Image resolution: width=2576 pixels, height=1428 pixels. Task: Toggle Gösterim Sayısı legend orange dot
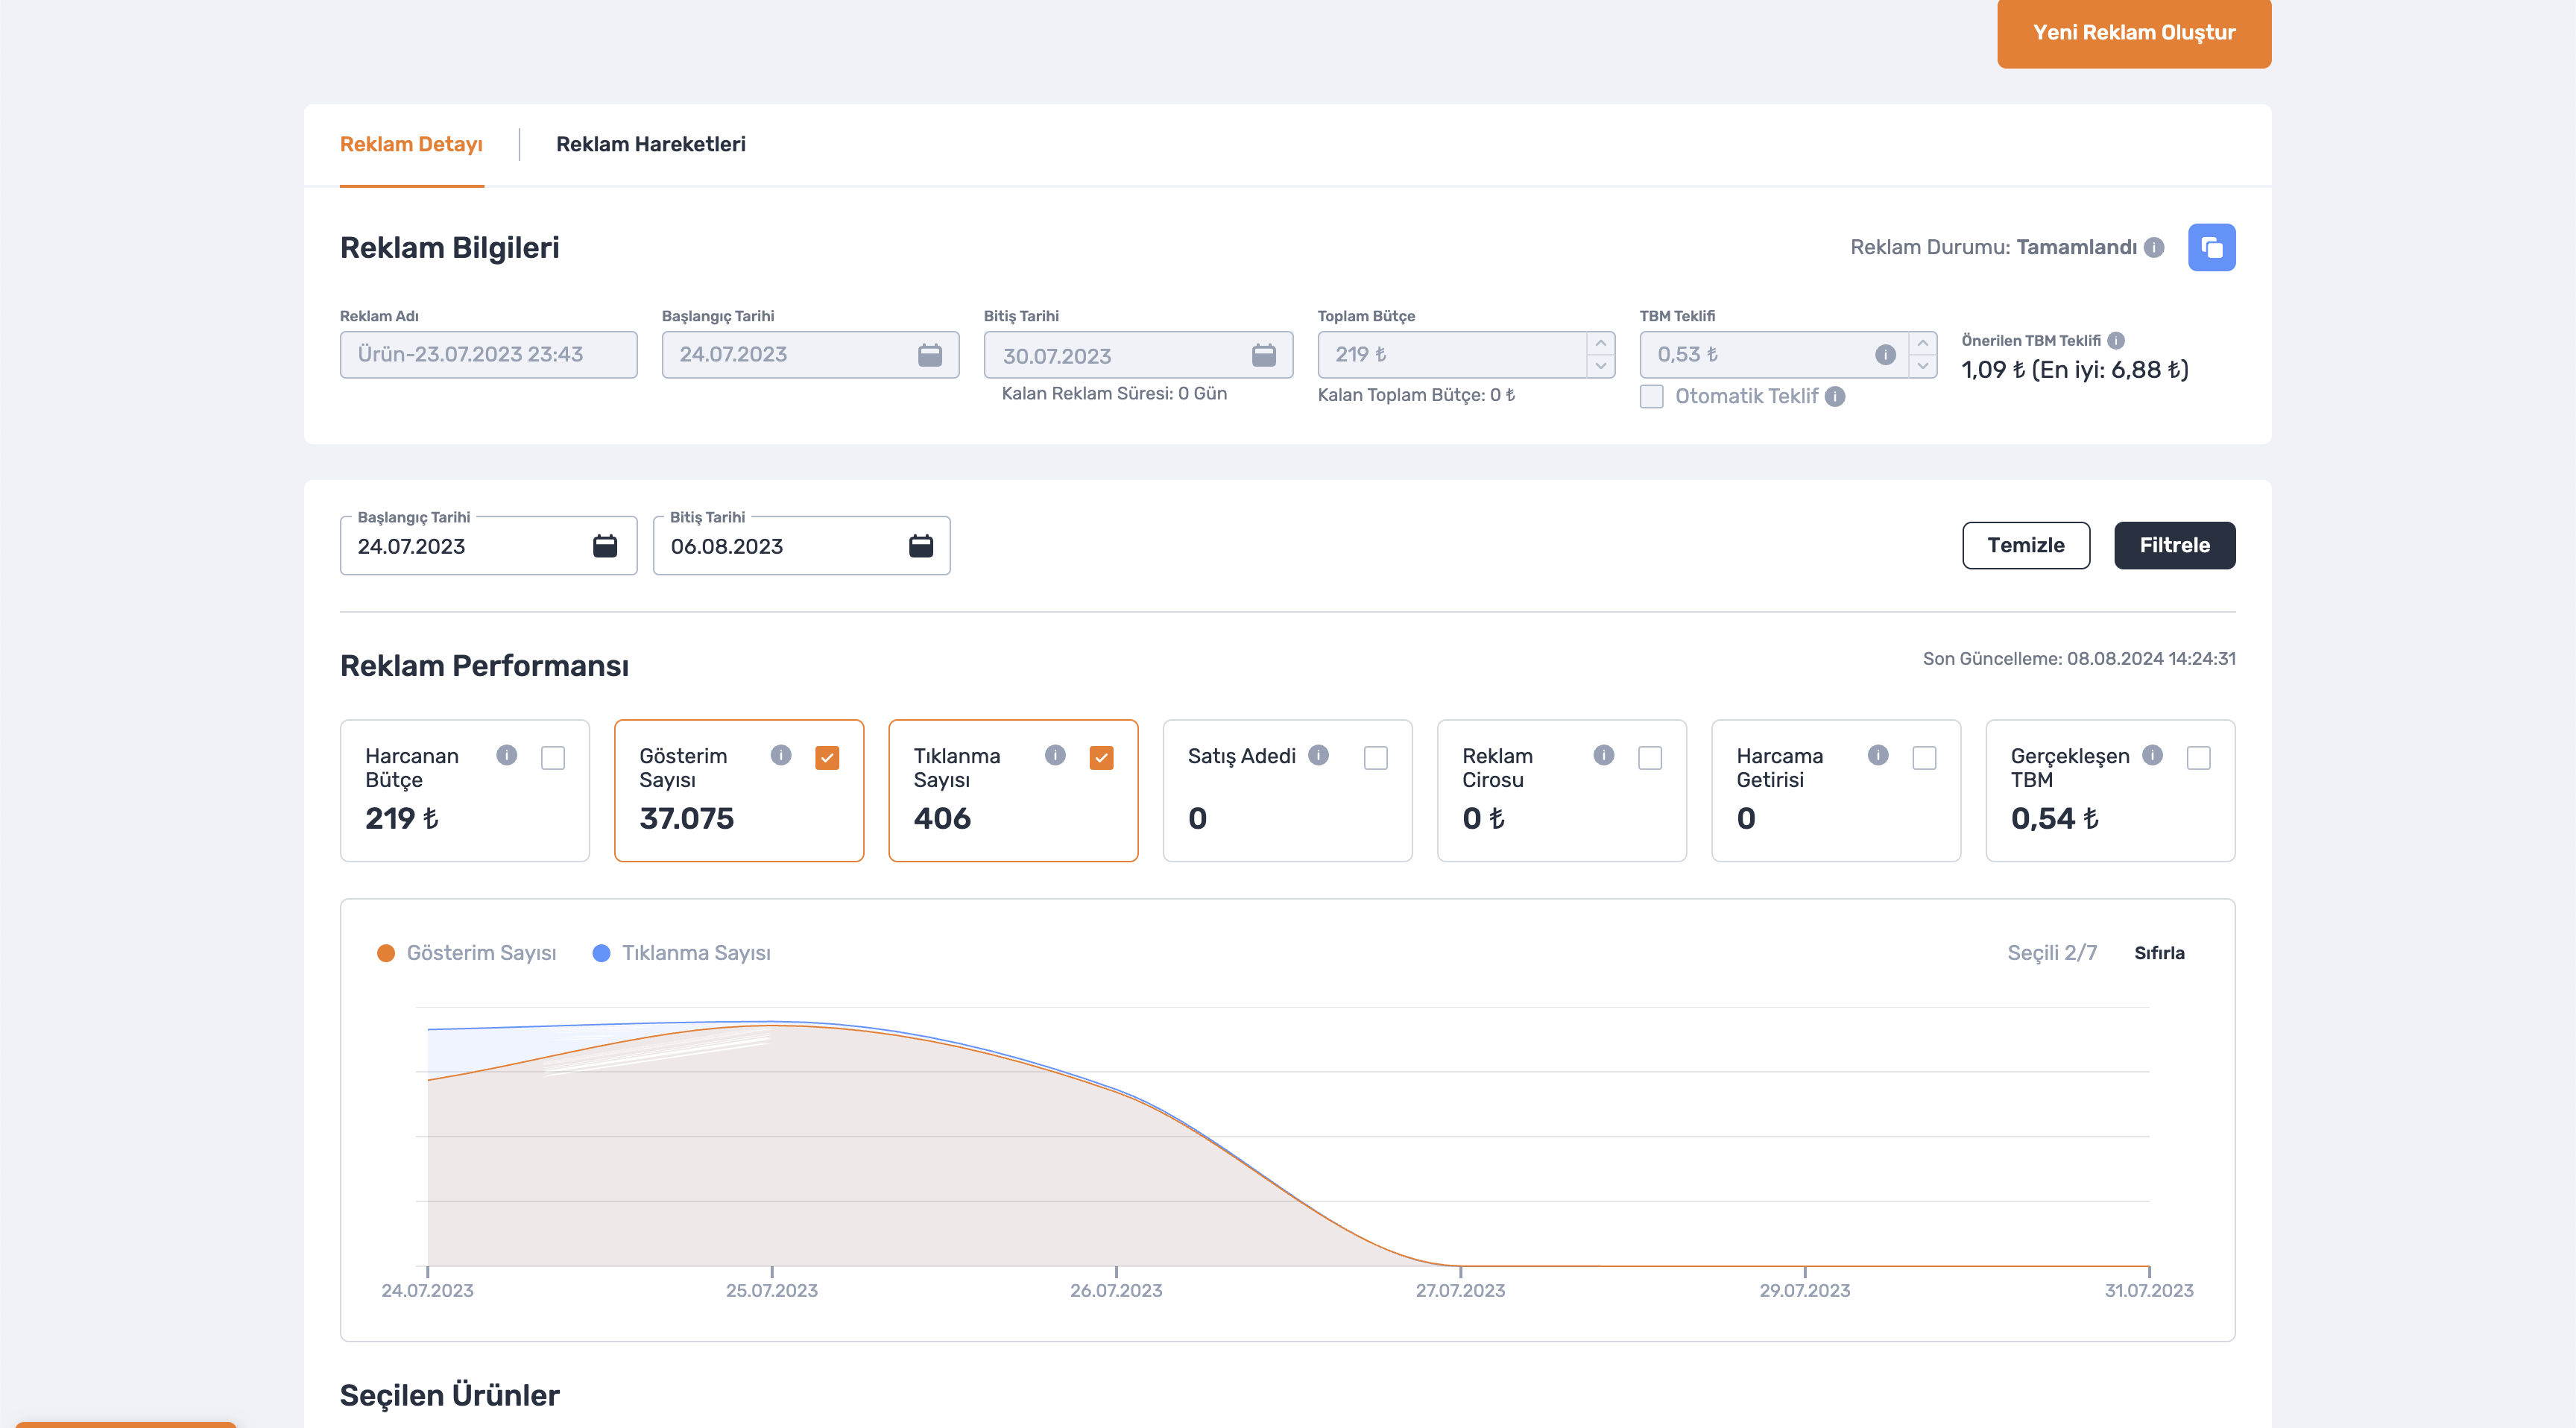[386, 953]
